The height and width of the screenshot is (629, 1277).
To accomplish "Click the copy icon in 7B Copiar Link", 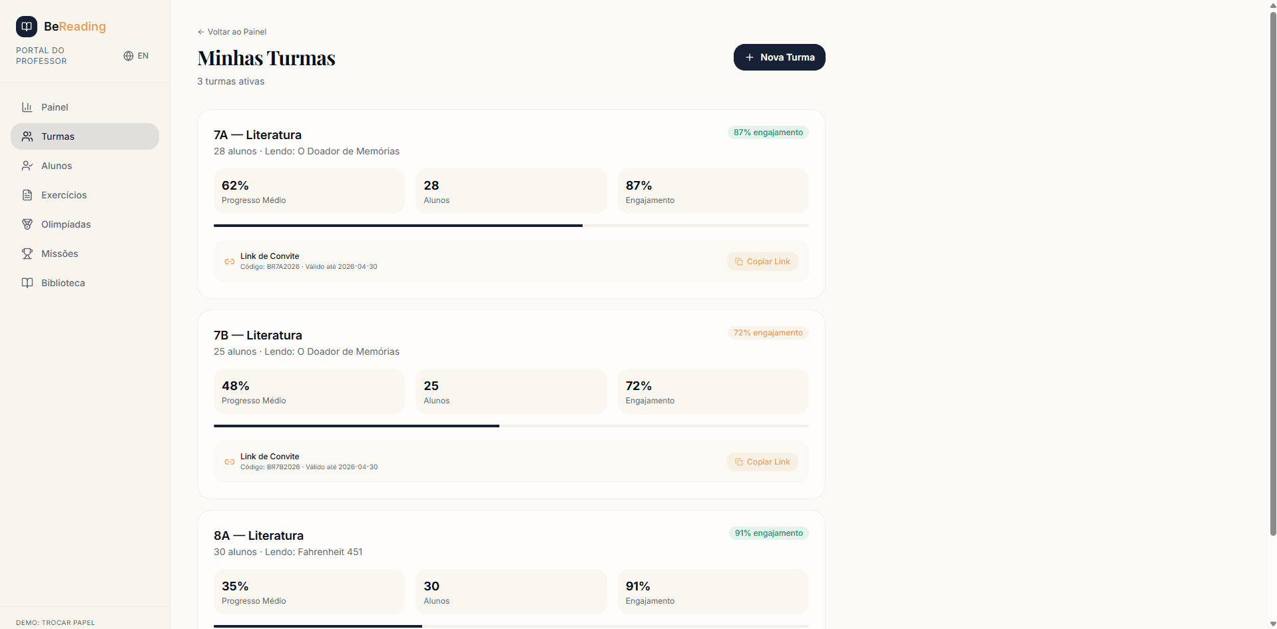I will point(739,462).
